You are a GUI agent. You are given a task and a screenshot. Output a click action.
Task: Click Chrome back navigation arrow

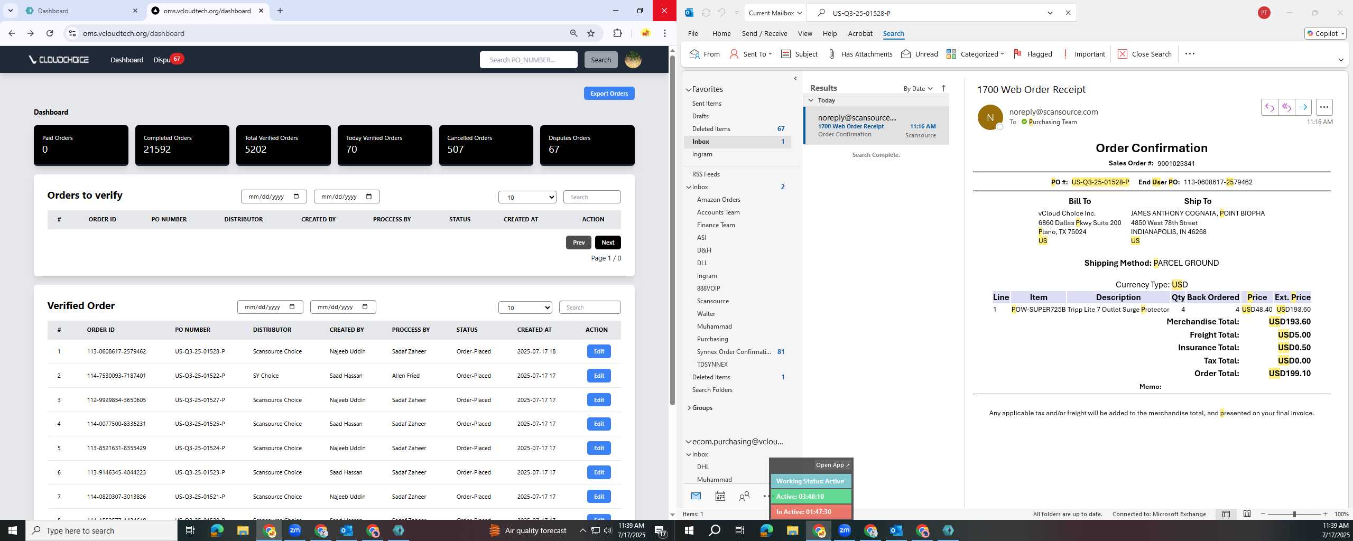(x=12, y=33)
